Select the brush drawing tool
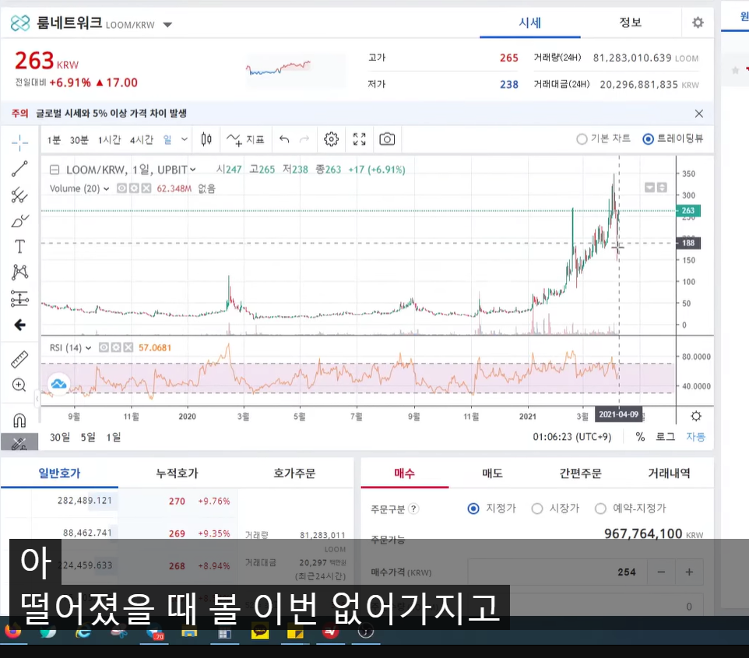The height and width of the screenshot is (658, 749). point(19,221)
